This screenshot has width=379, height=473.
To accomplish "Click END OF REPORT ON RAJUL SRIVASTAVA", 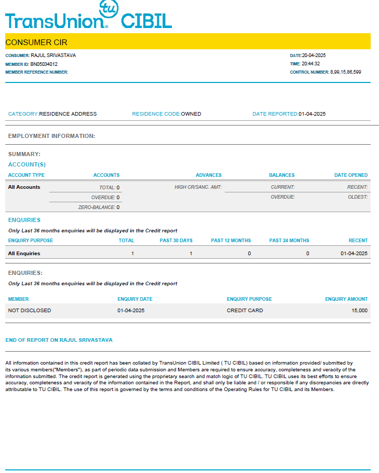I will pos(59,340).
